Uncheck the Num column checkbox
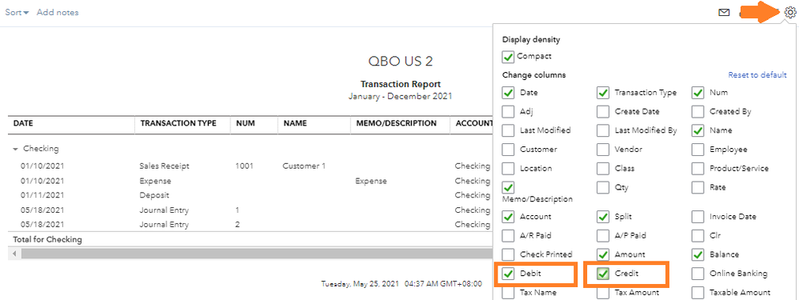 pos(697,94)
